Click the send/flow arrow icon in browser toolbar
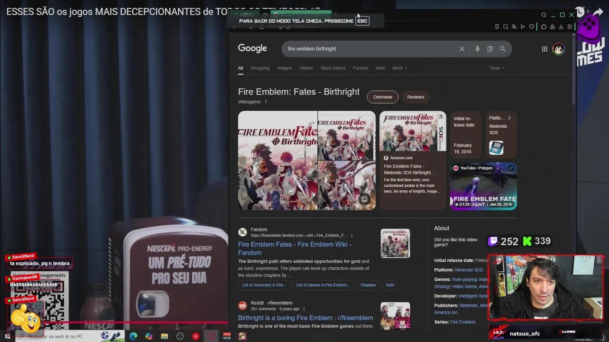 pyautogui.click(x=522, y=27)
